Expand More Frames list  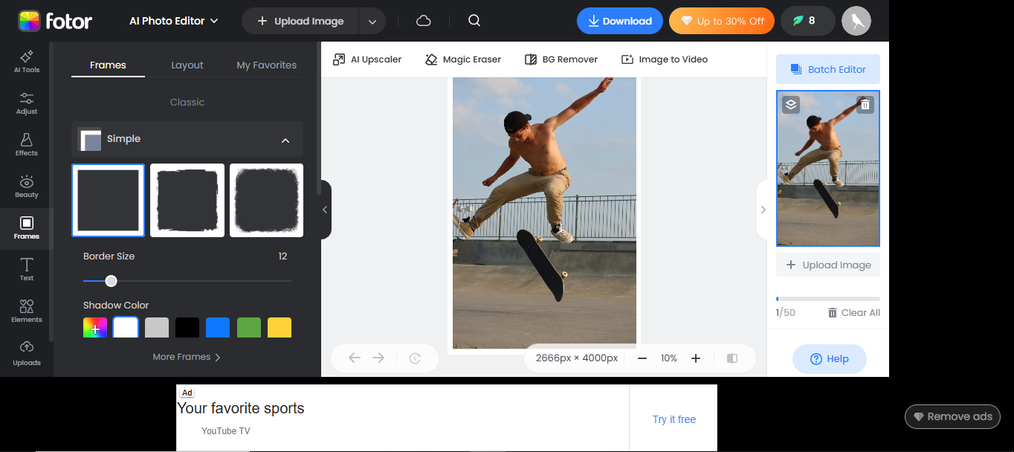[187, 356]
